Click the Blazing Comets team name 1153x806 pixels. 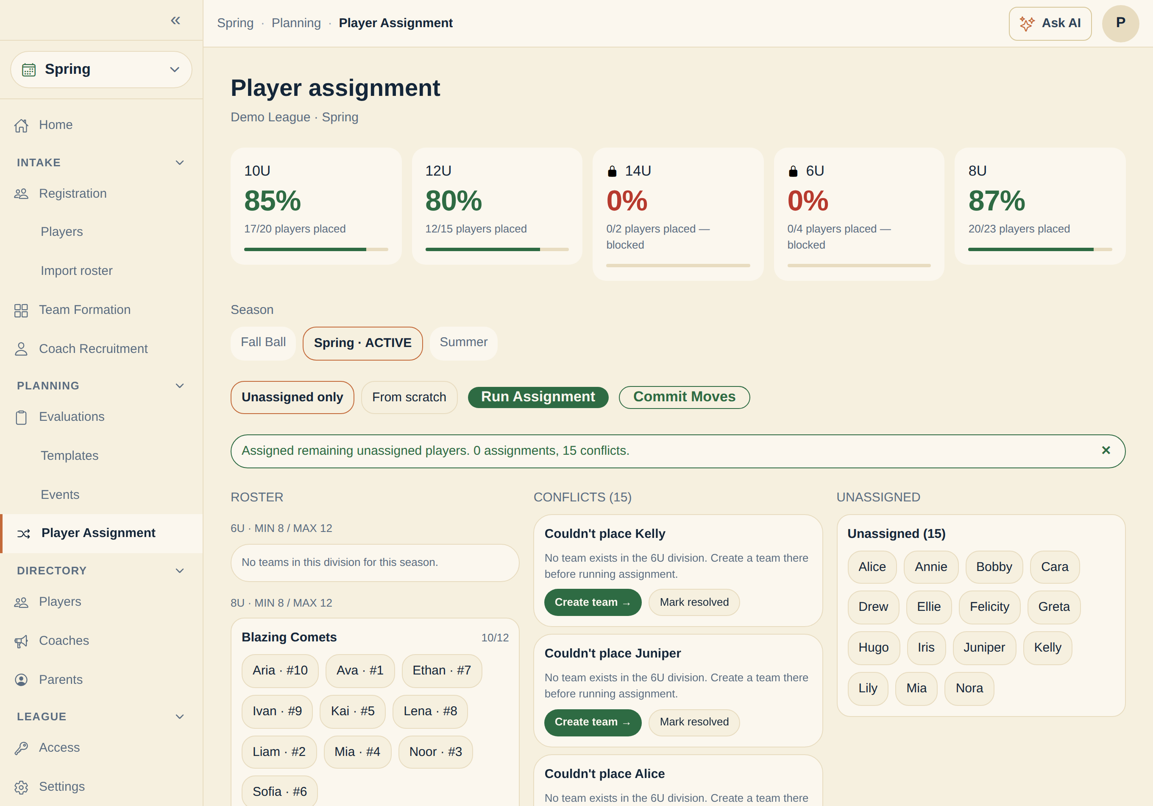289,638
